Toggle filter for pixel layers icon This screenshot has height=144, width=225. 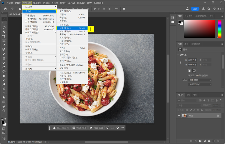point(200,101)
